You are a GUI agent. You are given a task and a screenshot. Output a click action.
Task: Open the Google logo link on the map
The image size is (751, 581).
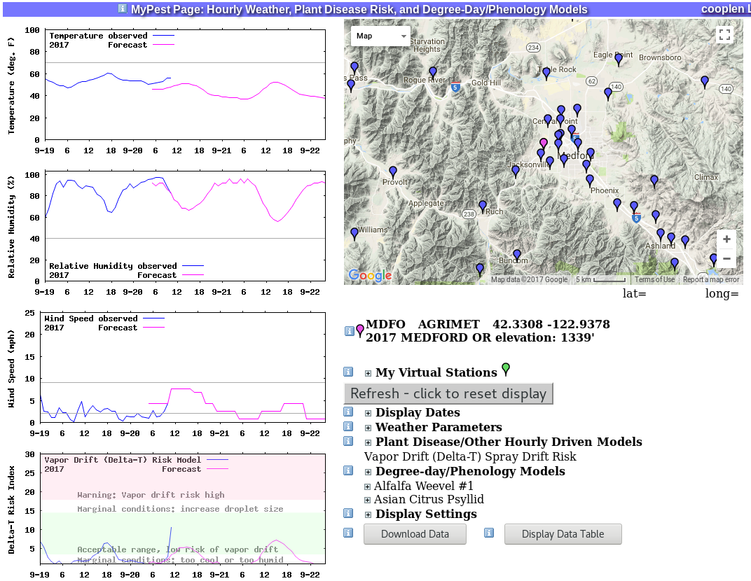click(370, 275)
